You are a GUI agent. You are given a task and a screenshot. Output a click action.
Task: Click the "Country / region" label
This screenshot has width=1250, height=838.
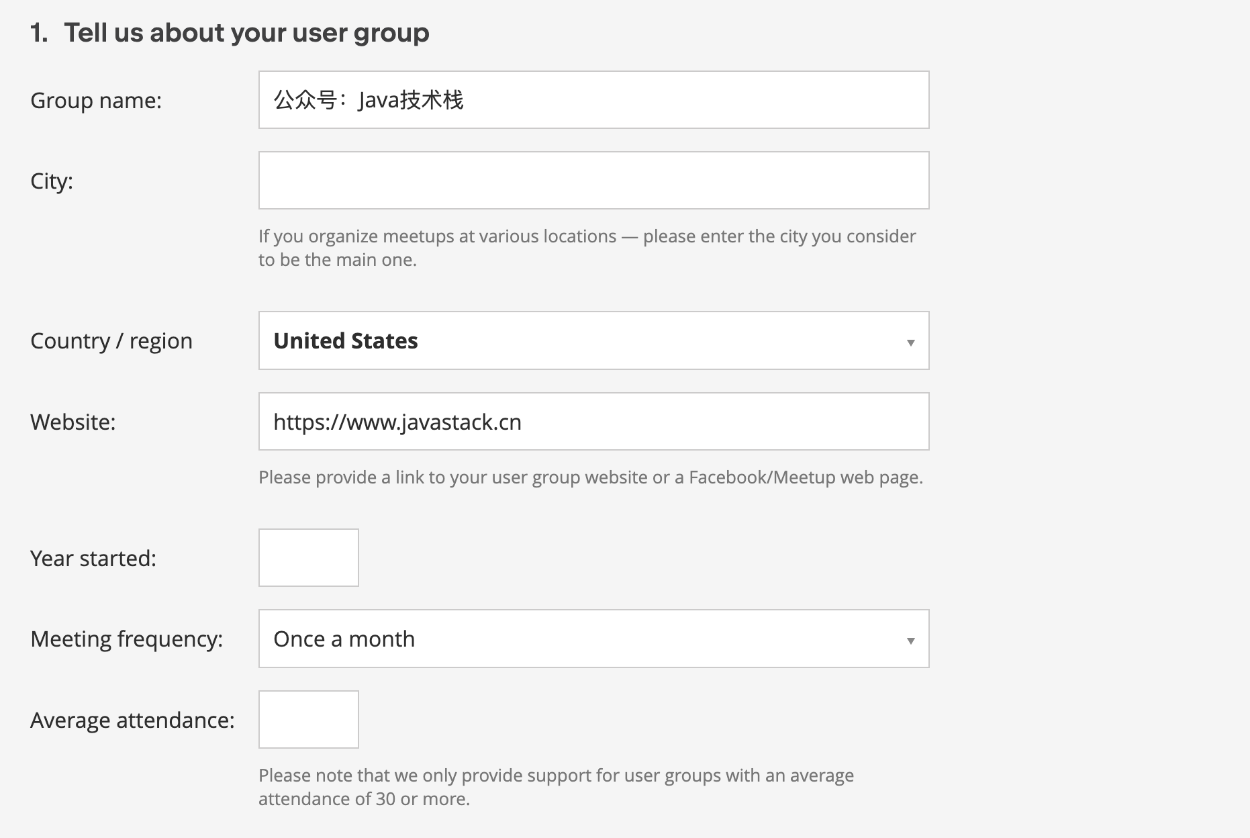[x=111, y=341]
